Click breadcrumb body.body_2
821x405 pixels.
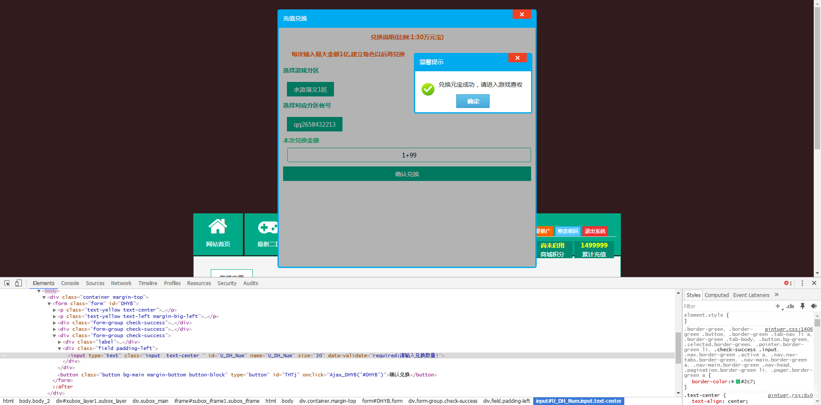pyautogui.click(x=35, y=401)
